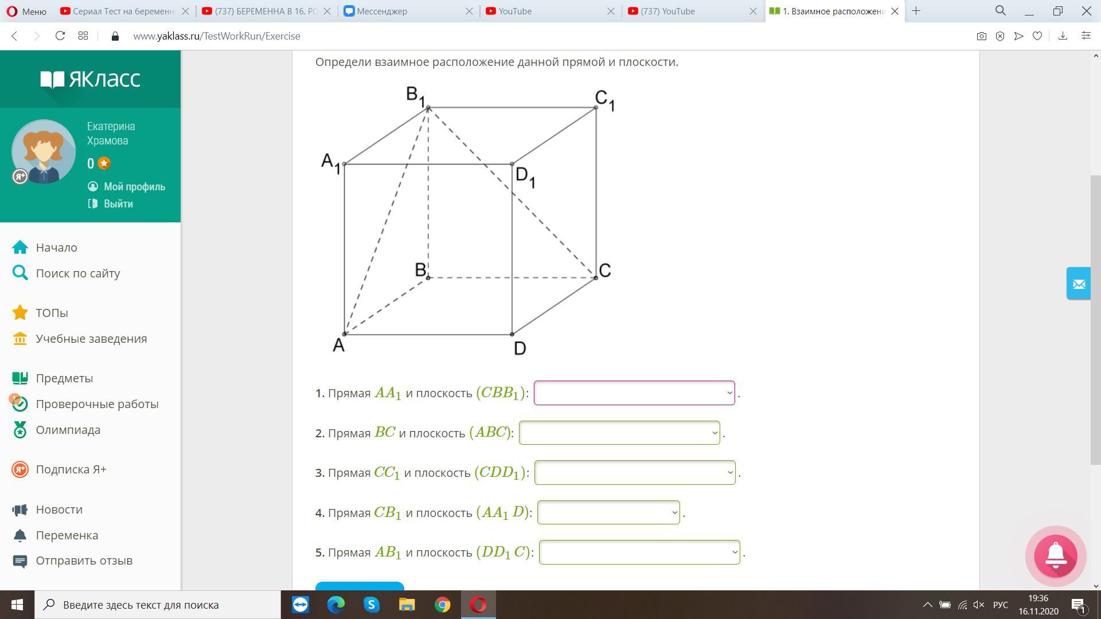Click the Windows taskbar search box
This screenshot has width=1101, height=619.
tap(158, 605)
